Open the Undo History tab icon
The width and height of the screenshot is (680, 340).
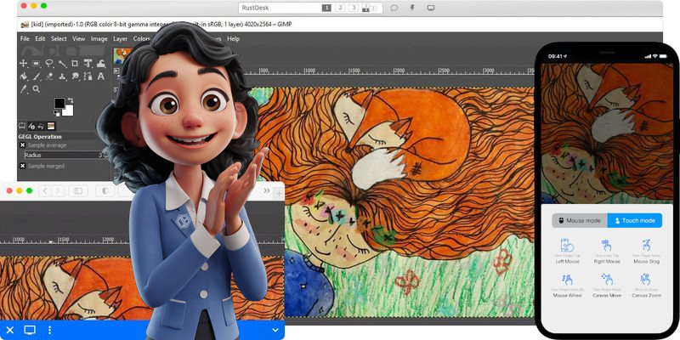41,126
